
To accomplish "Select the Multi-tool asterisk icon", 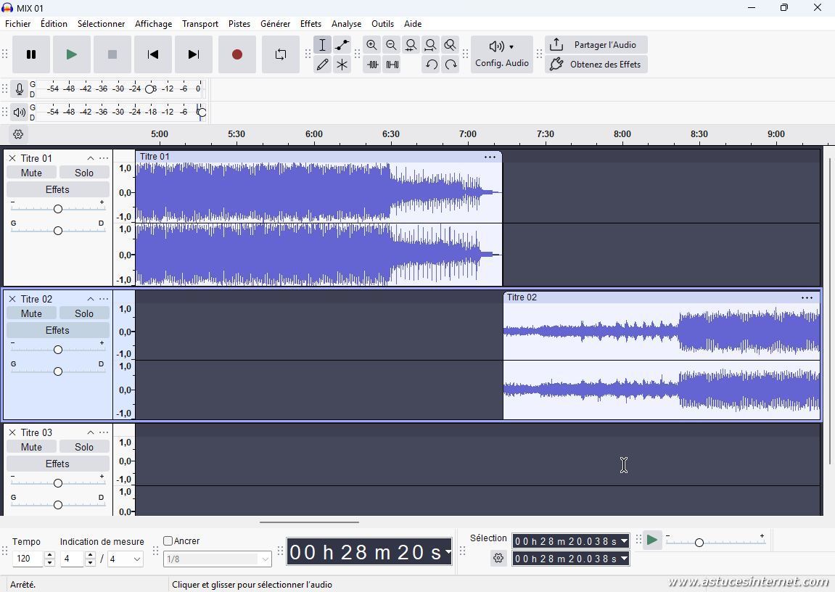I will point(342,65).
